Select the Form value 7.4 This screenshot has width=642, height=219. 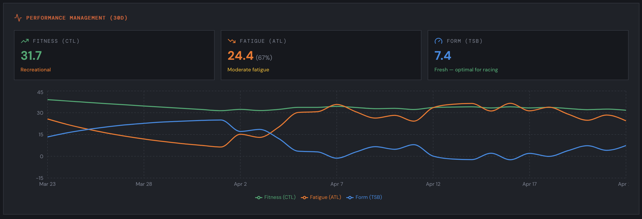[443, 56]
